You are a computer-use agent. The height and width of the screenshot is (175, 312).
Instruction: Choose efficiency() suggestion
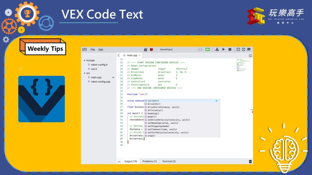pyautogui.click(x=182, y=110)
